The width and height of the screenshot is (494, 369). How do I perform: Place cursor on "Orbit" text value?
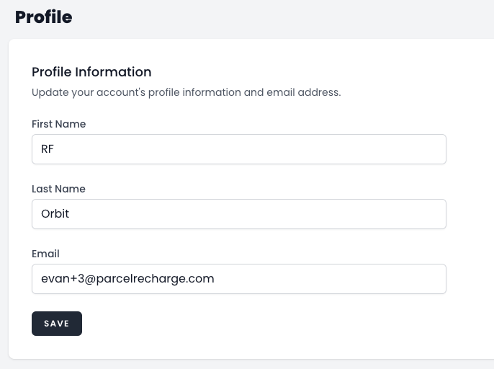click(55, 214)
